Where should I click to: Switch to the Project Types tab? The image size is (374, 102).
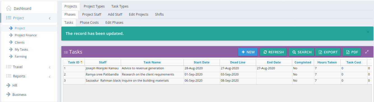coord(94,6)
